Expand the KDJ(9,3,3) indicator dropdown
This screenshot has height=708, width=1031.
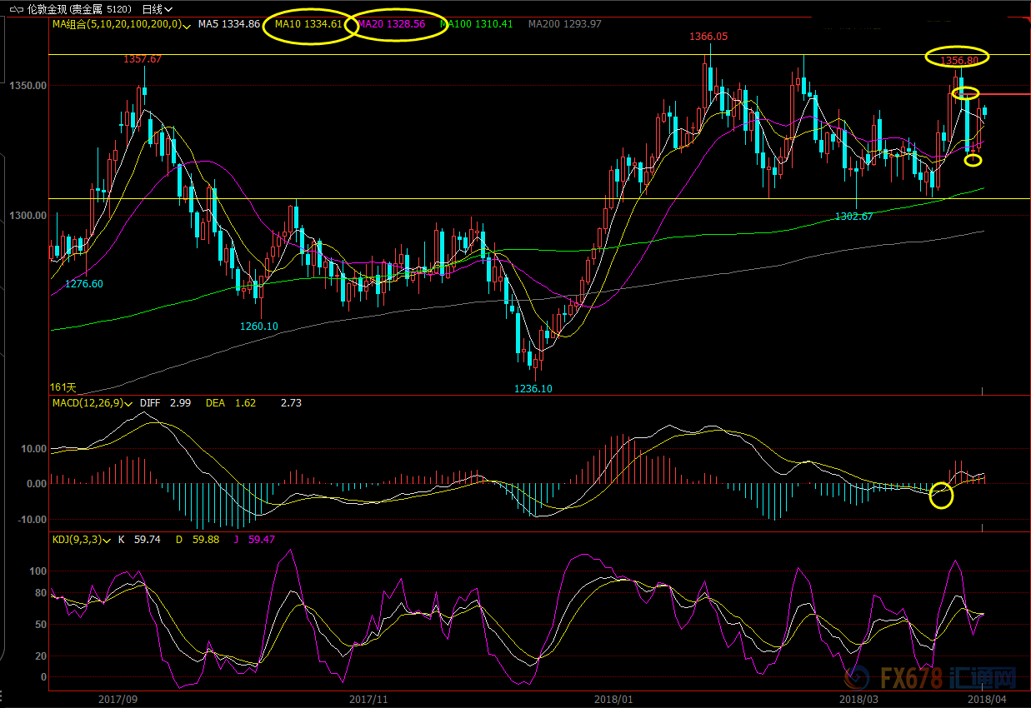pos(108,540)
